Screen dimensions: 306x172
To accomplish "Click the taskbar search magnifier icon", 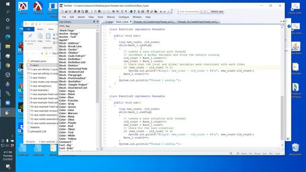I will pyautogui.click(x=8, y=12).
